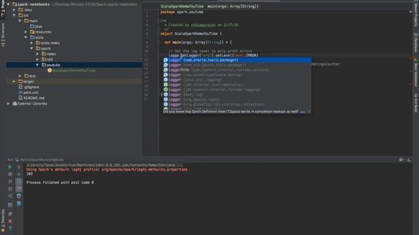Click the up-arrow stack trace icon in Run panel
The width and height of the screenshot is (419, 235).
(19, 167)
